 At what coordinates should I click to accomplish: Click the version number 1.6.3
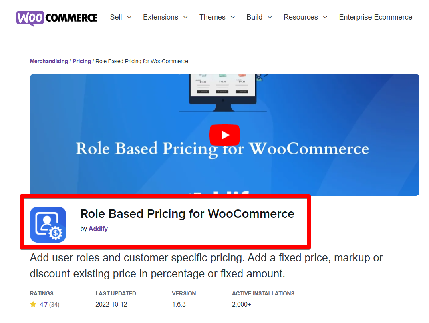pyautogui.click(x=179, y=305)
